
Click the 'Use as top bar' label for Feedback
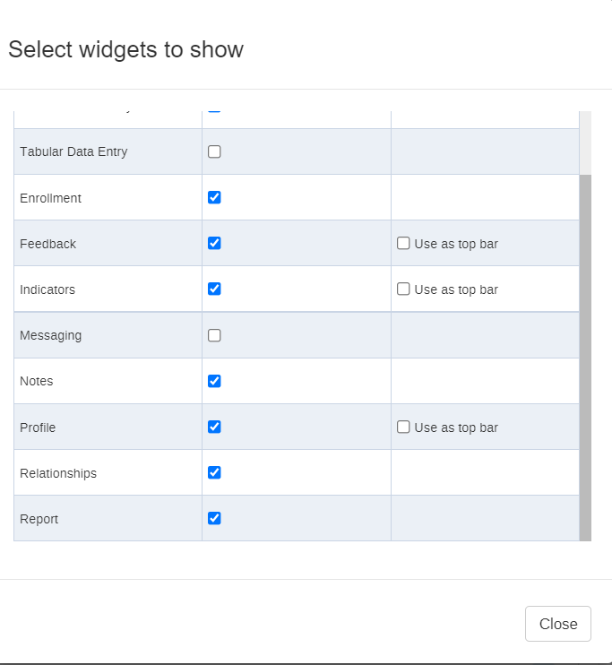pos(456,245)
